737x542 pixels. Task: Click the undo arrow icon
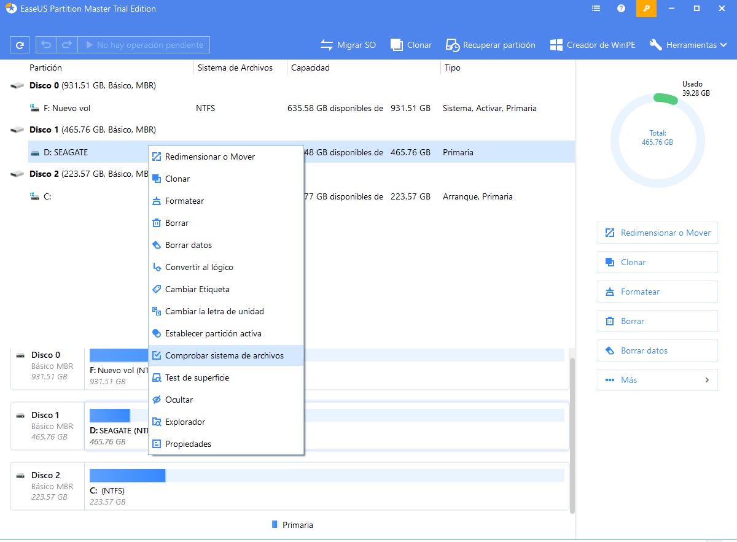coord(46,45)
